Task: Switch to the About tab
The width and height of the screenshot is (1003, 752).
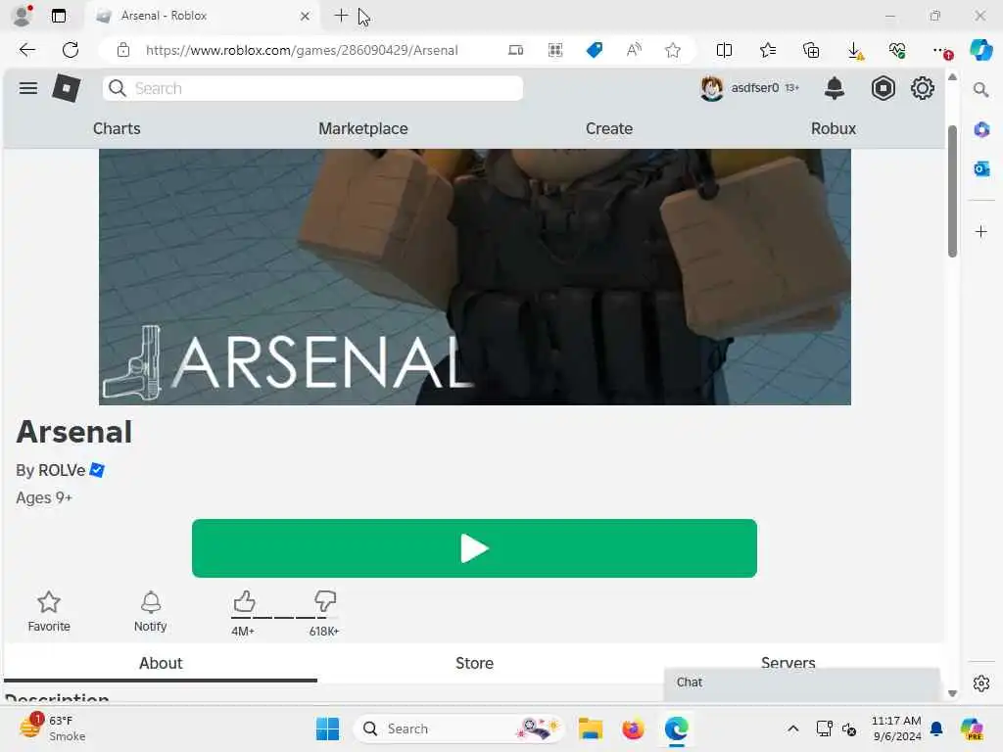Action: 161,663
